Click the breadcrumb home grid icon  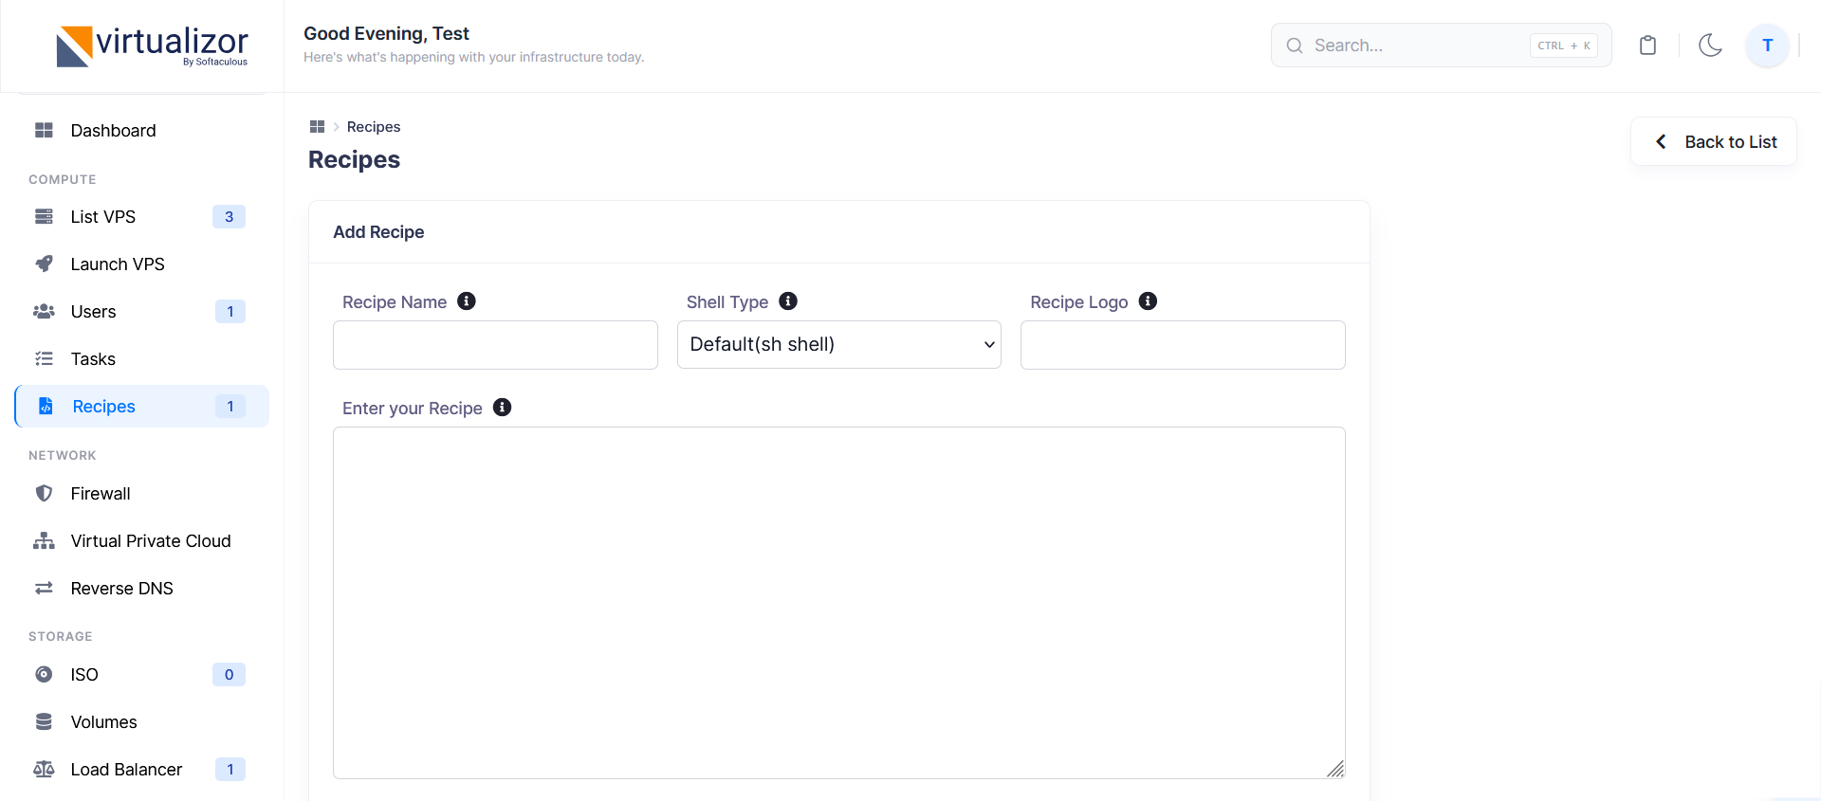(x=317, y=127)
